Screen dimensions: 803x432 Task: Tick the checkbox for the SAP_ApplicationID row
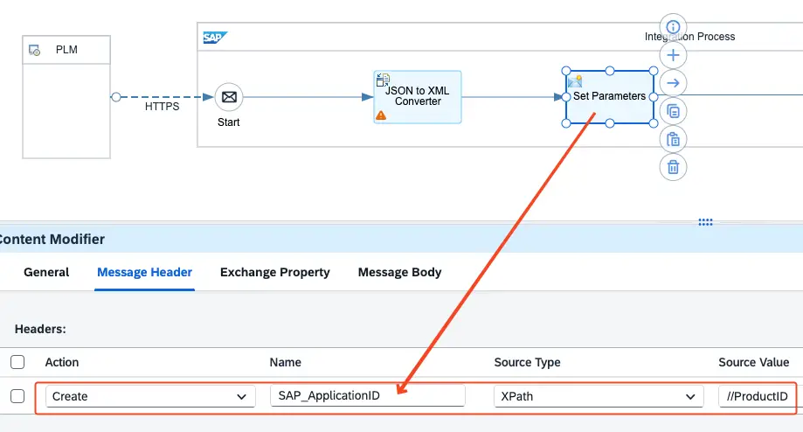coord(17,396)
